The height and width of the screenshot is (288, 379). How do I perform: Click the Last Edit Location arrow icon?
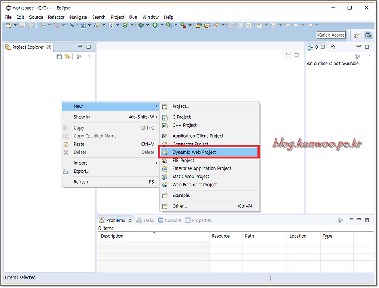(287, 25)
